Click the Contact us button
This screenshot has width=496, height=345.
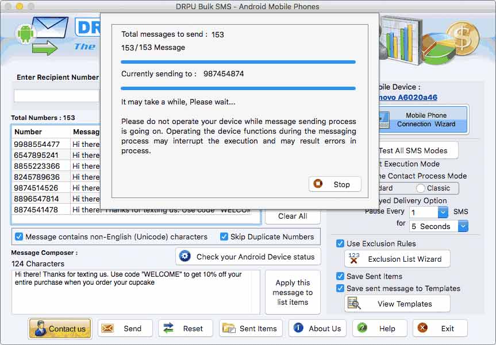click(59, 328)
